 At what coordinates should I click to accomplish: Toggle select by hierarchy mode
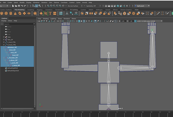click(x=33, y=6)
